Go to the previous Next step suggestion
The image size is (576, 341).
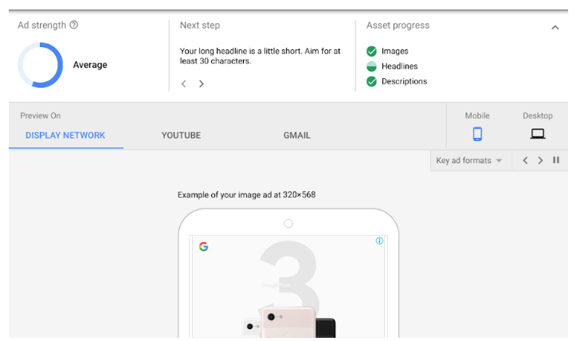[184, 84]
